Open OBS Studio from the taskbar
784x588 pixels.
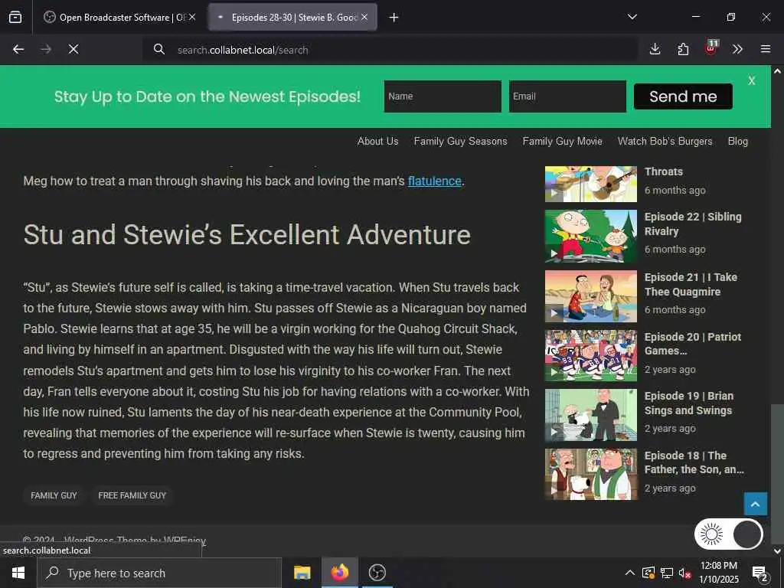(x=377, y=573)
